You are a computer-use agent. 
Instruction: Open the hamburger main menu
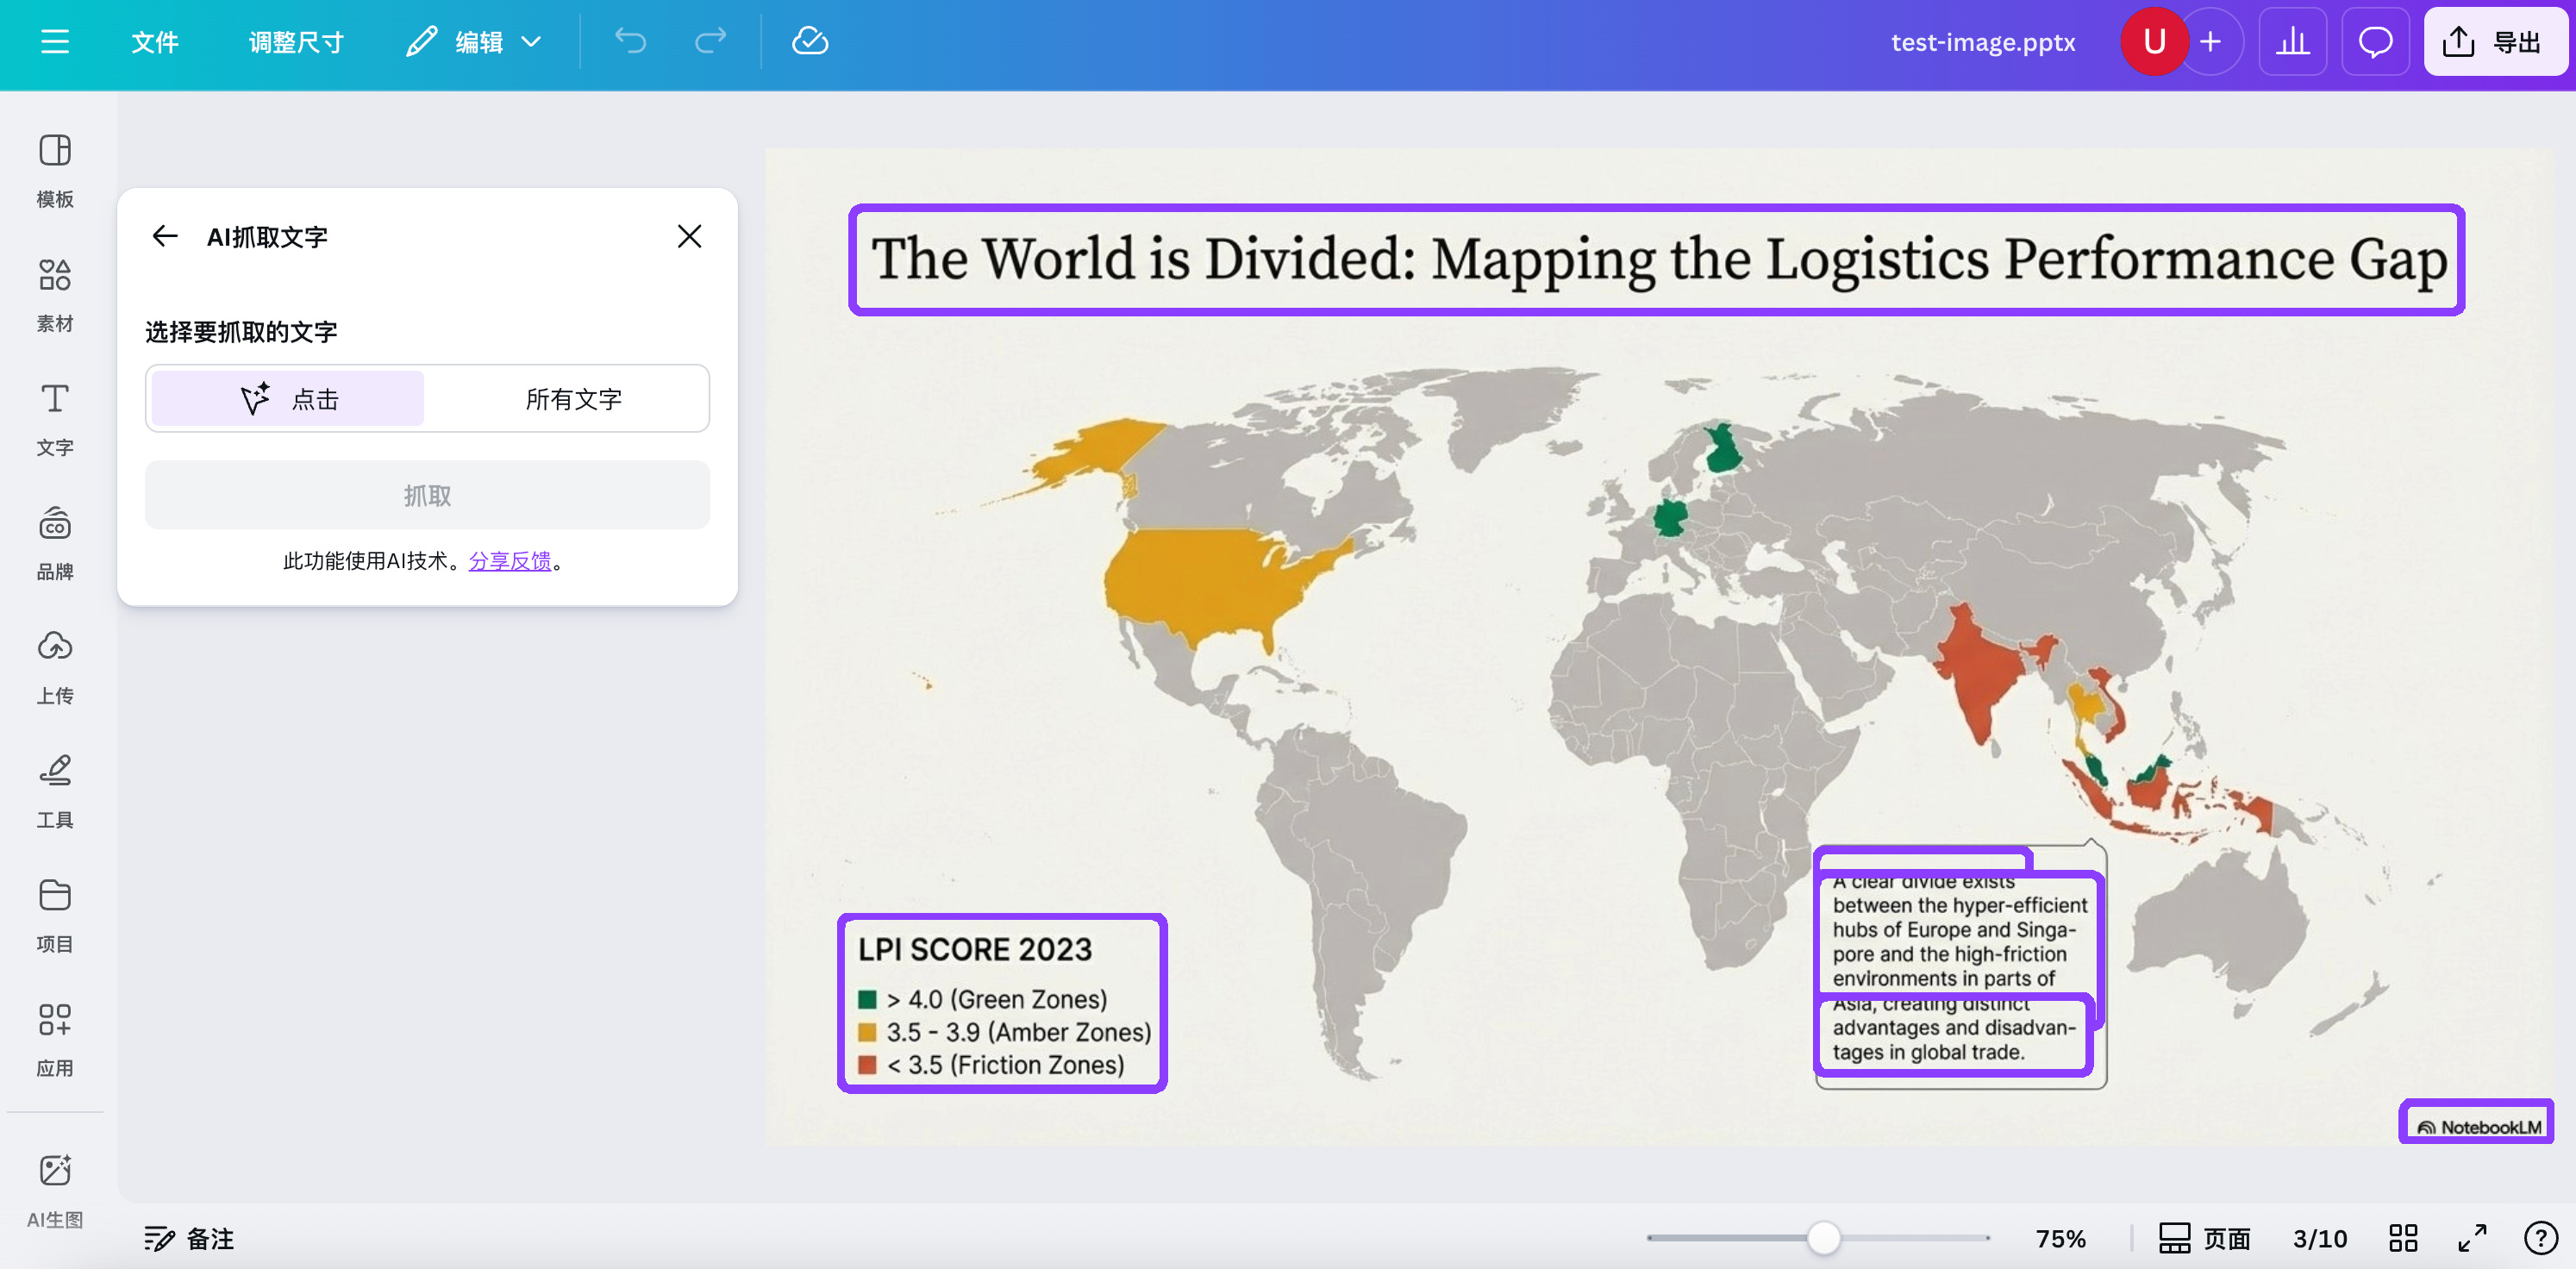pos(55,41)
